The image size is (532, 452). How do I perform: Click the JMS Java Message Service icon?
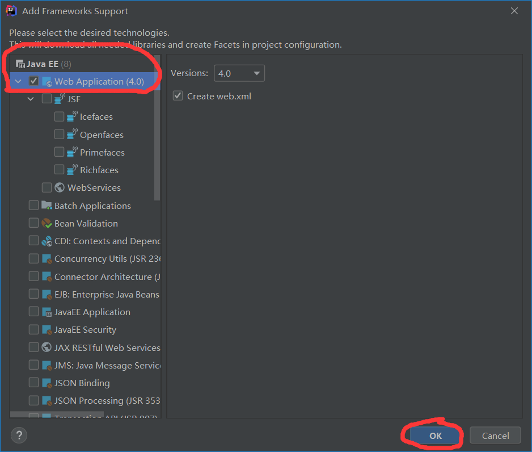47,365
